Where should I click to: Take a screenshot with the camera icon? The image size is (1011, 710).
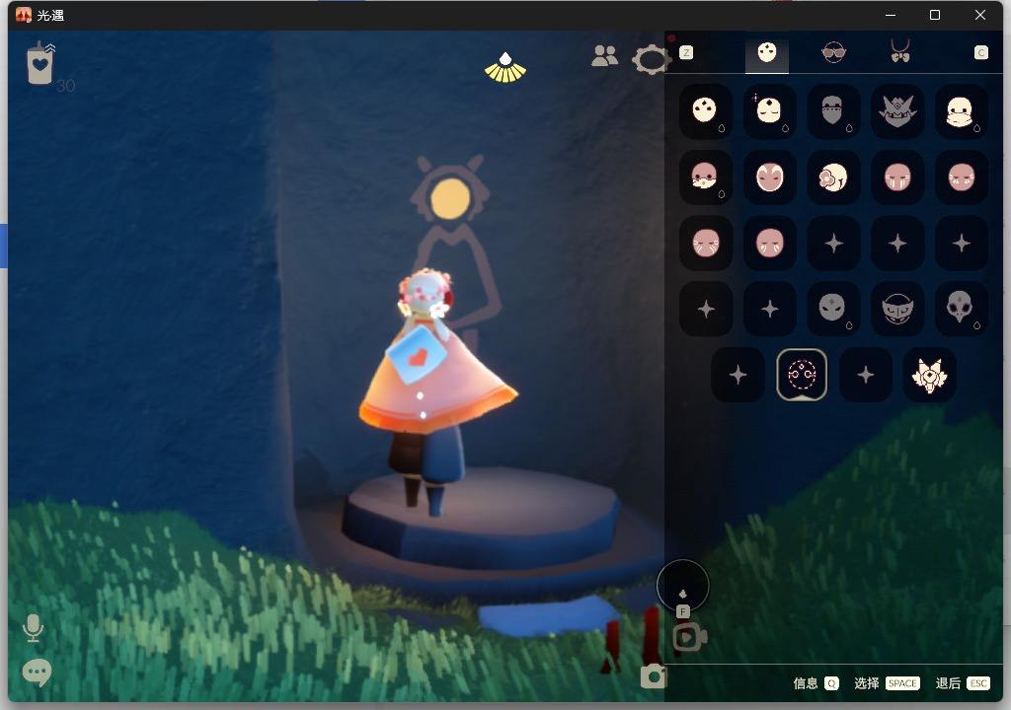tap(654, 676)
